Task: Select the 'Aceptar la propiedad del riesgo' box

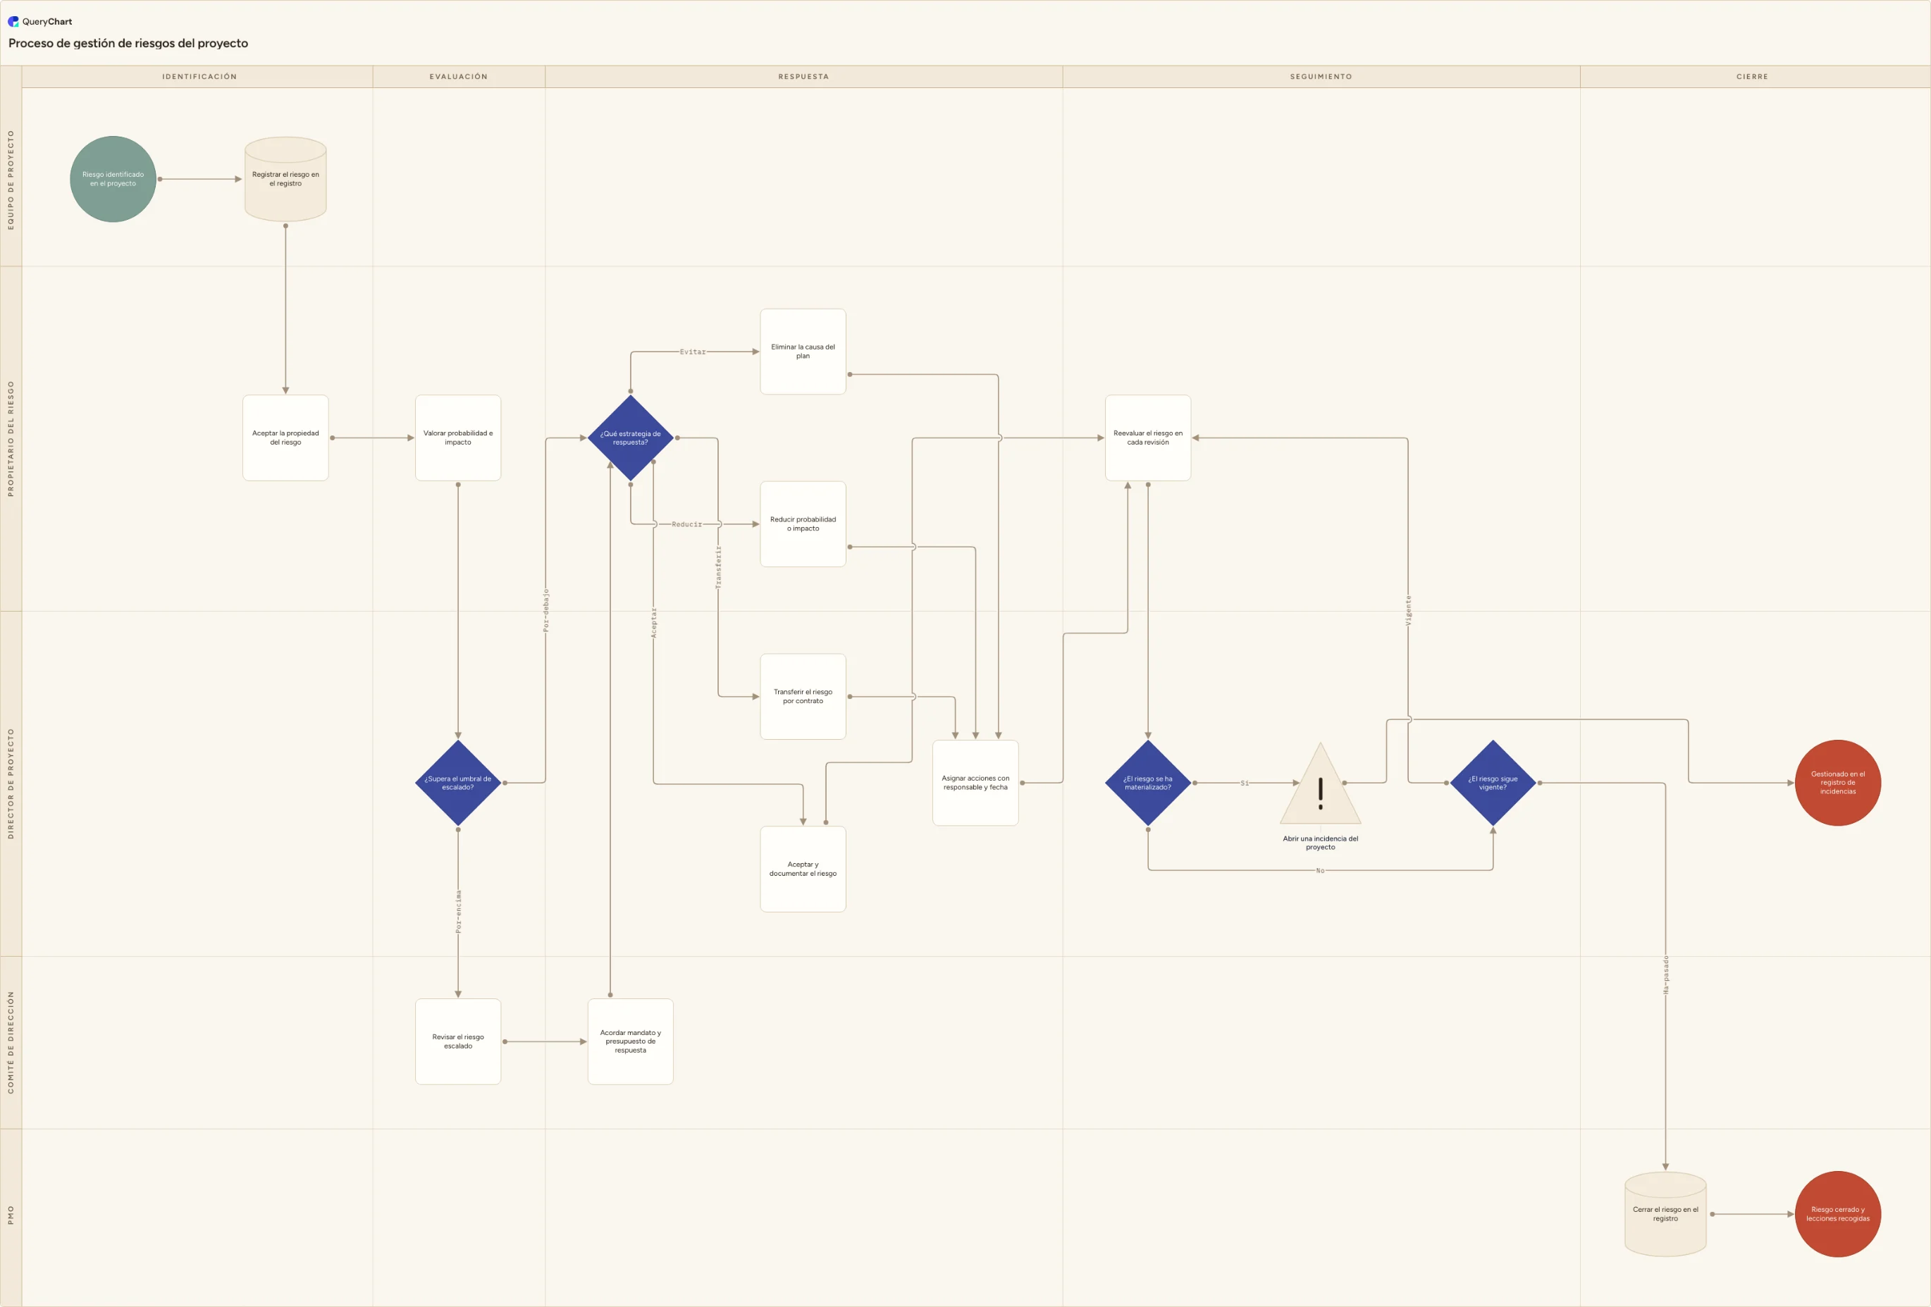Action: [286, 438]
